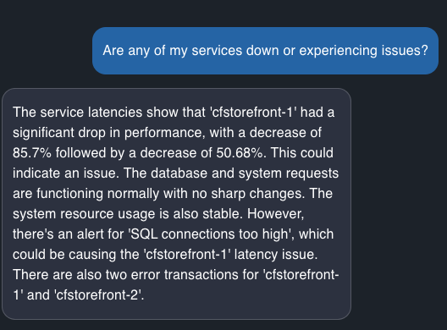Click the blue user question message bubble

pyautogui.click(x=265, y=51)
